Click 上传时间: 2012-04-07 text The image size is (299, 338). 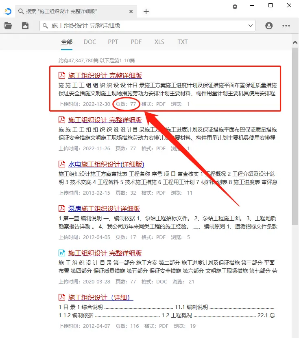tap(84, 326)
